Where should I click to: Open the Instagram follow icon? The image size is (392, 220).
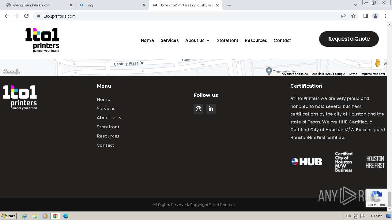coord(198,109)
